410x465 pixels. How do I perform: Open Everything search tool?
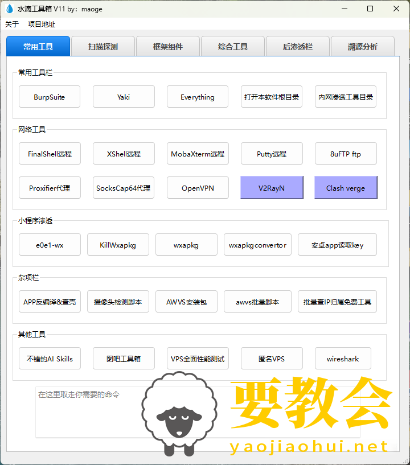coord(198,97)
